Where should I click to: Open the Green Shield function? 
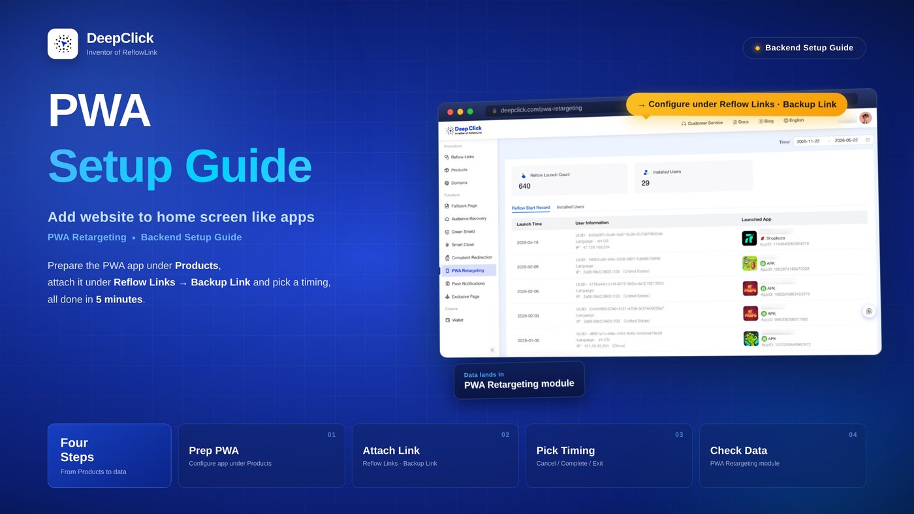[x=460, y=232]
